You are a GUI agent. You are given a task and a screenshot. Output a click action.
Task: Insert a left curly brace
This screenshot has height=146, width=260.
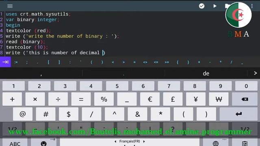tap(178, 62)
